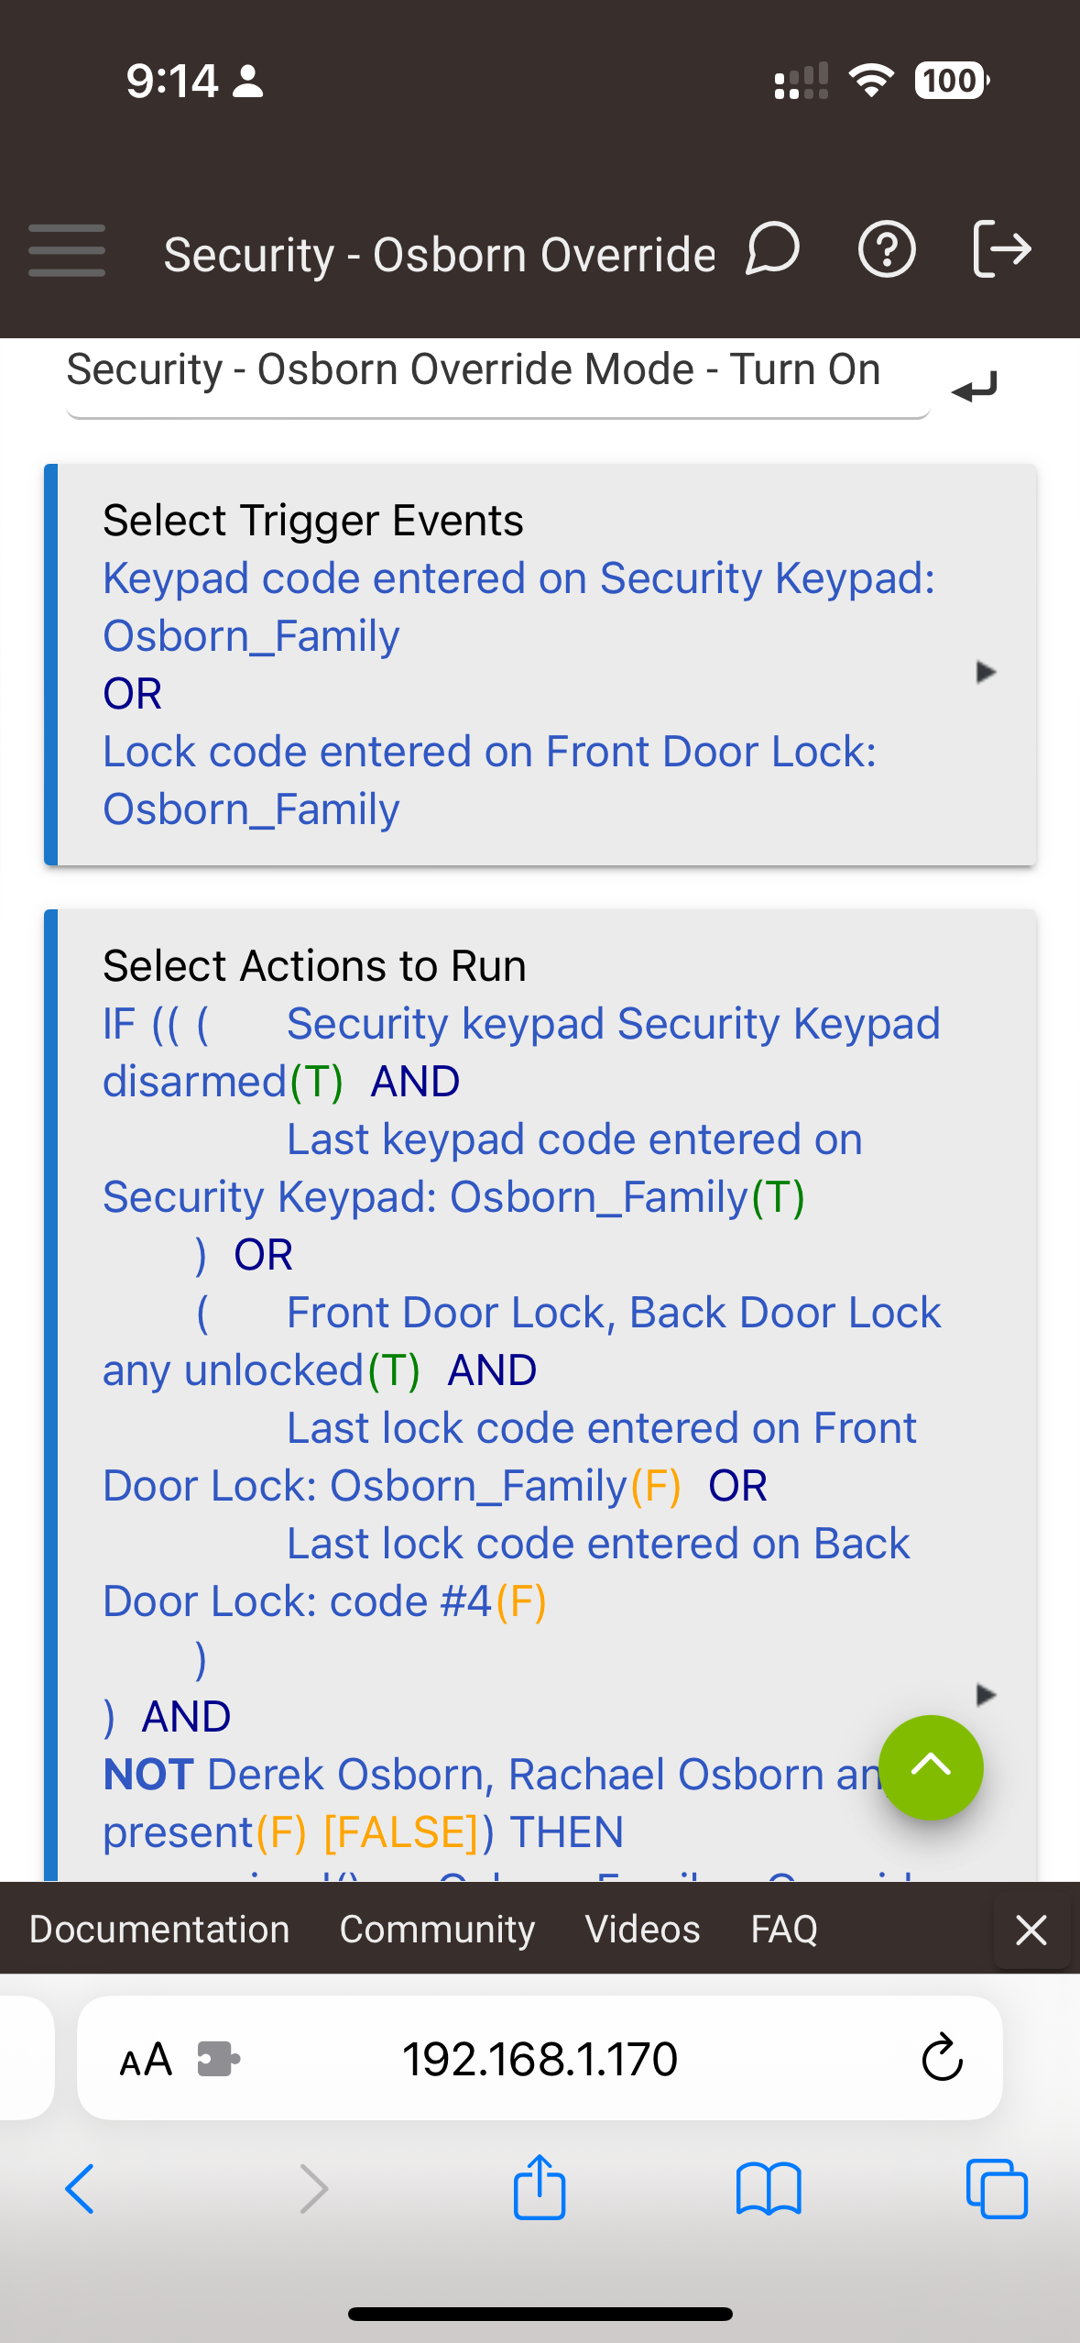Open the FAQ link
Image resolution: width=1080 pixels, height=2343 pixels.
click(x=784, y=1930)
